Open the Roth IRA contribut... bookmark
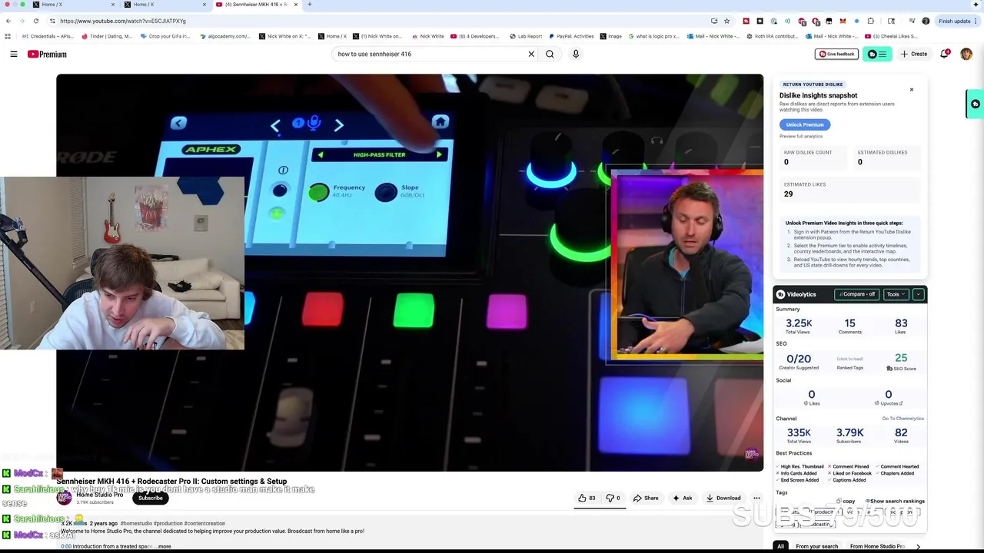The height and width of the screenshot is (553, 984). pos(772,36)
